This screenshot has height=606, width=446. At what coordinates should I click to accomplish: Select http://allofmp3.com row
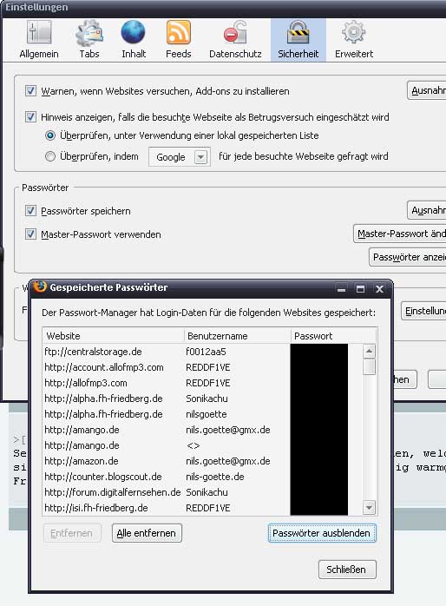click(x=202, y=383)
